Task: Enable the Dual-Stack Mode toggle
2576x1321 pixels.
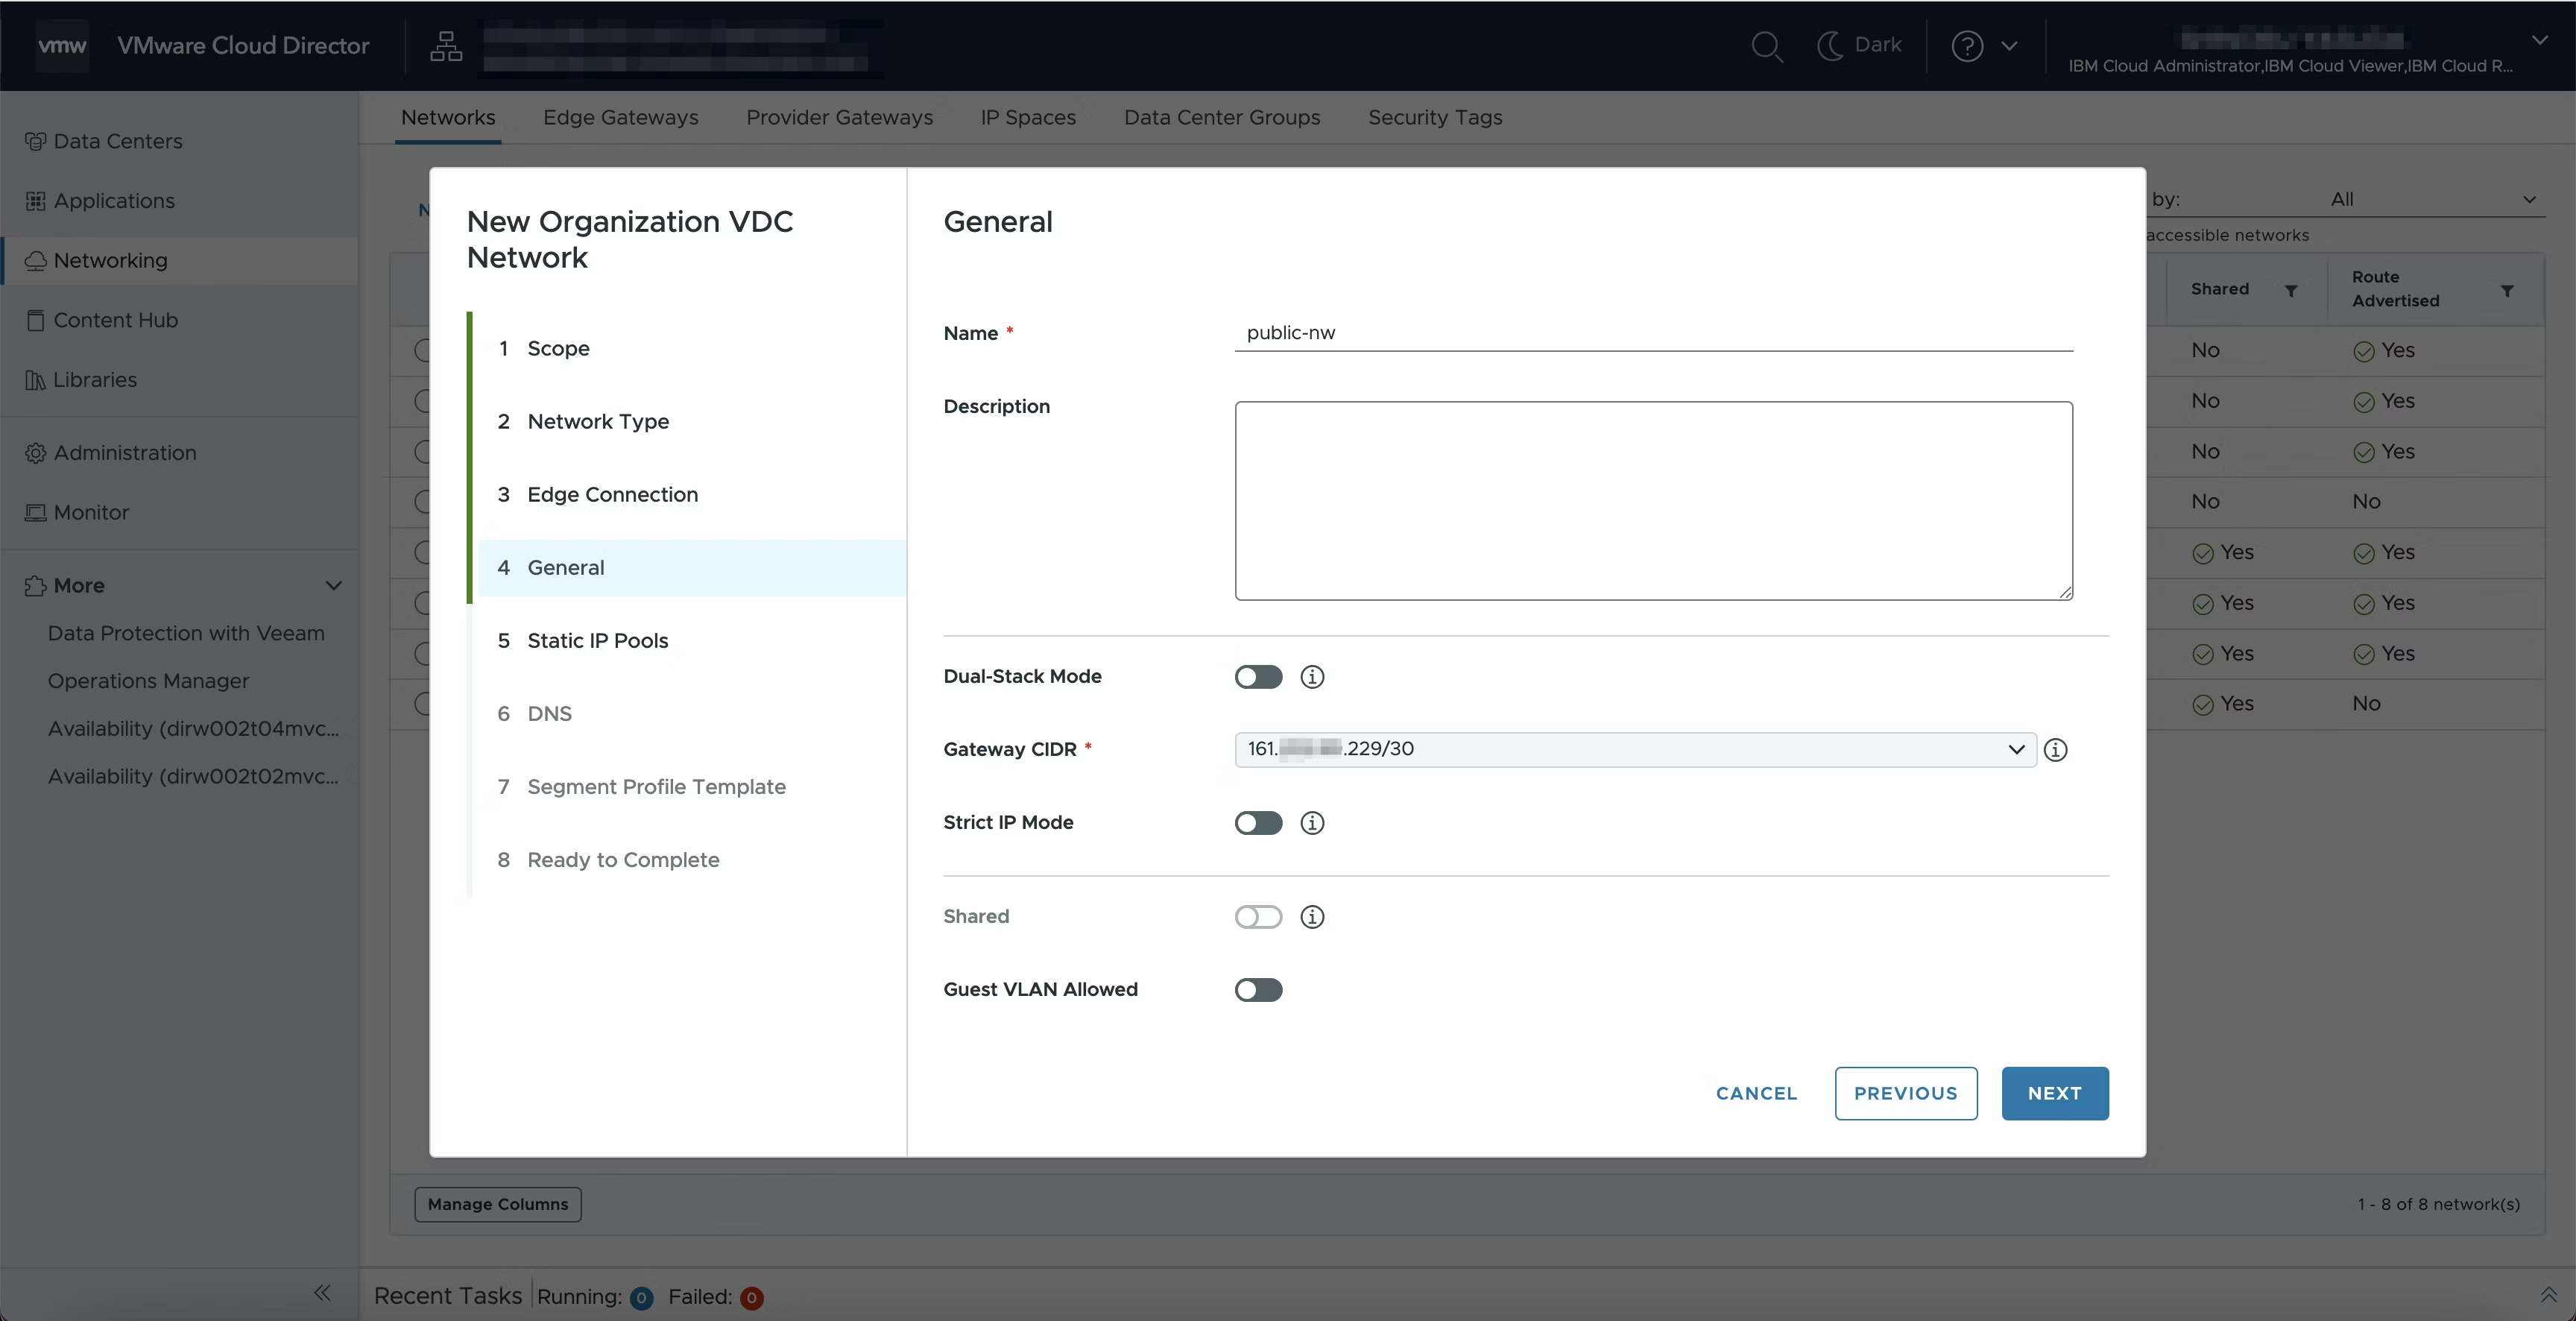Action: pos(1258,677)
